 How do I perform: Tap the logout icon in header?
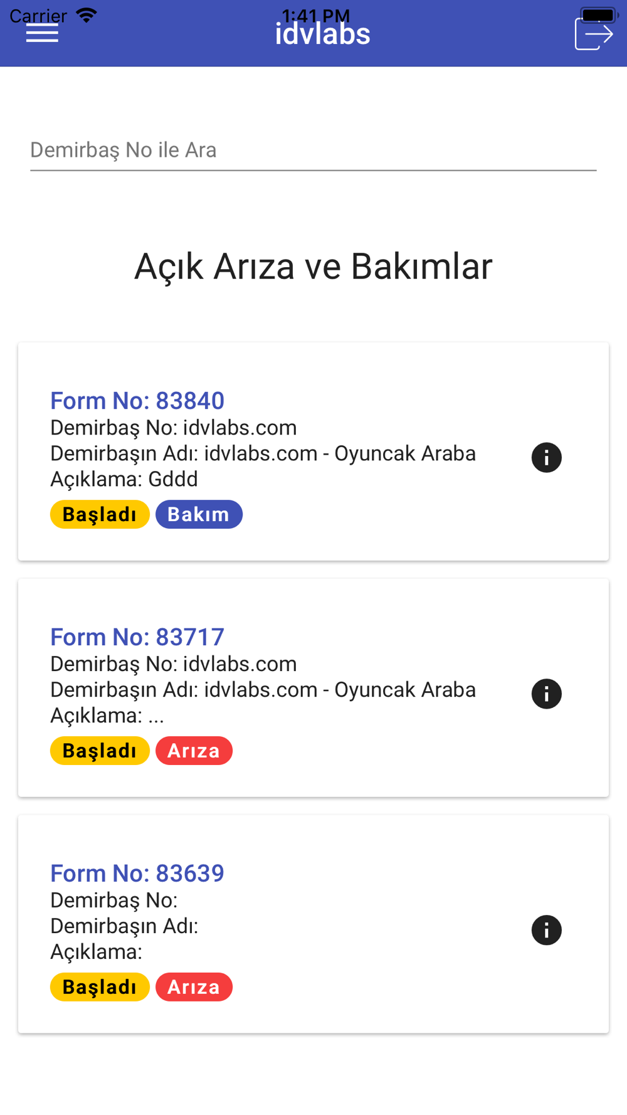594,34
